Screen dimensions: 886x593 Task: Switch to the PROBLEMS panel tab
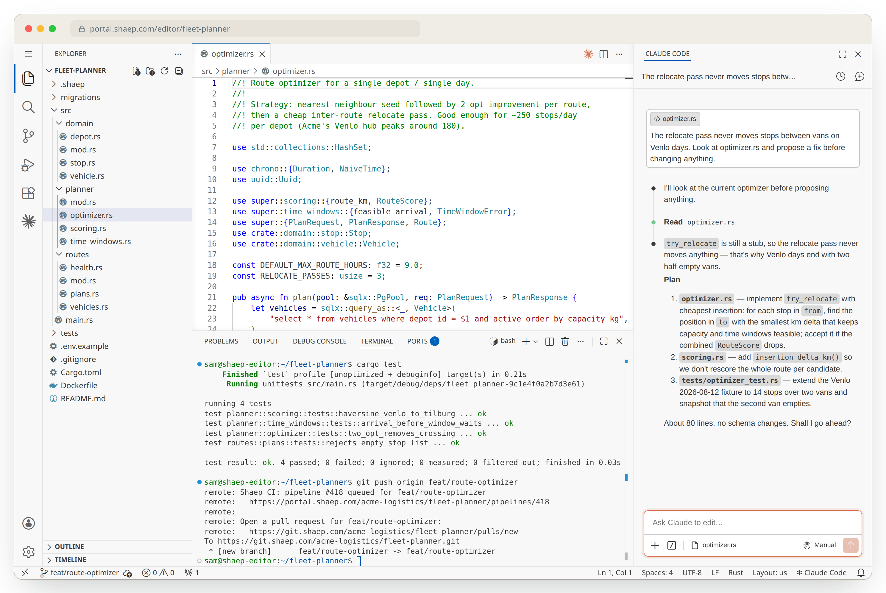click(x=221, y=341)
